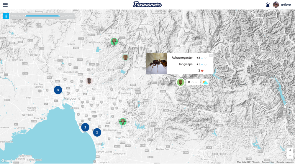
Task: Click the pink ant marker north of Melbourne
Action: point(89,81)
